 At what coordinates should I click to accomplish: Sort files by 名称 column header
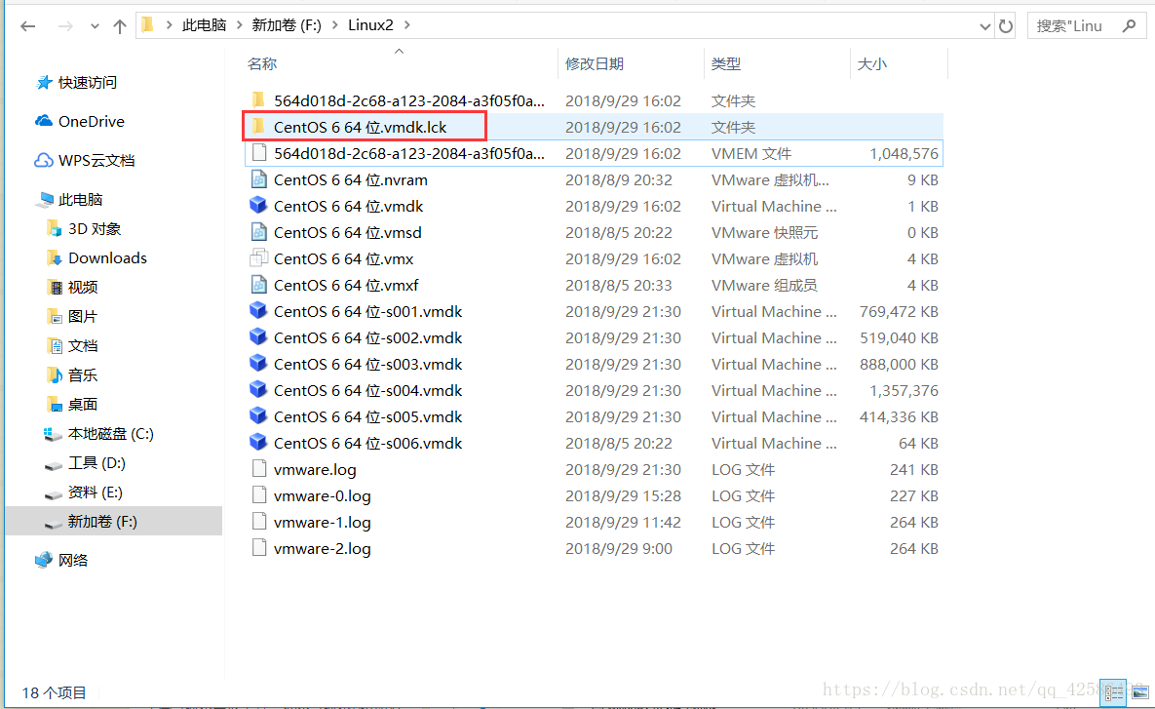(262, 64)
